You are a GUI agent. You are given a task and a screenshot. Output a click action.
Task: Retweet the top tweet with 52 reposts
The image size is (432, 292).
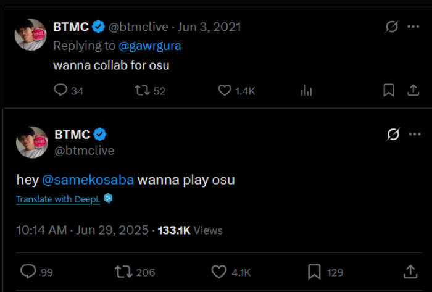[x=143, y=91]
